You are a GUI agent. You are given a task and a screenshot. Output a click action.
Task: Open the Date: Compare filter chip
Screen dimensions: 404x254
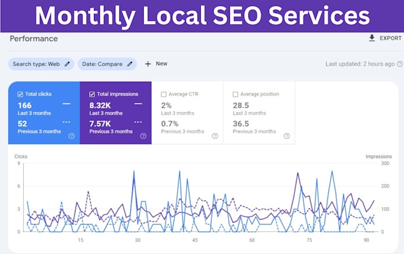(x=107, y=64)
